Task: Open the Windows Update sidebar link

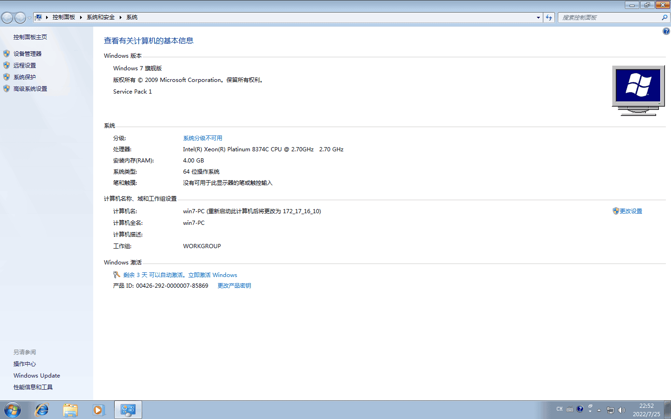Action: coord(37,376)
